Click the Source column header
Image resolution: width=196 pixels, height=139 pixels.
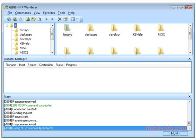pos(32,65)
